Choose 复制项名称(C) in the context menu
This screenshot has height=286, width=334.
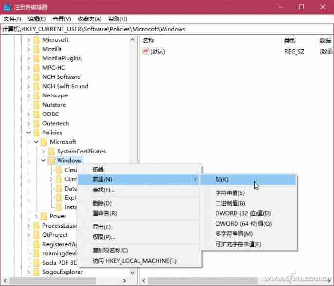coord(139,250)
